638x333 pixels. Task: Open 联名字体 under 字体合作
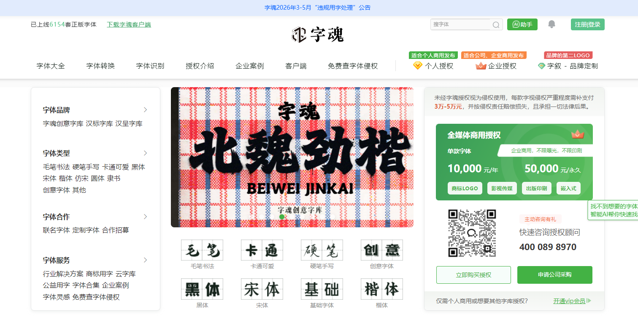[x=56, y=230]
